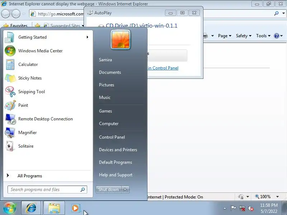
Task: Click the Print icon in IE toolbar
Action: (206, 36)
